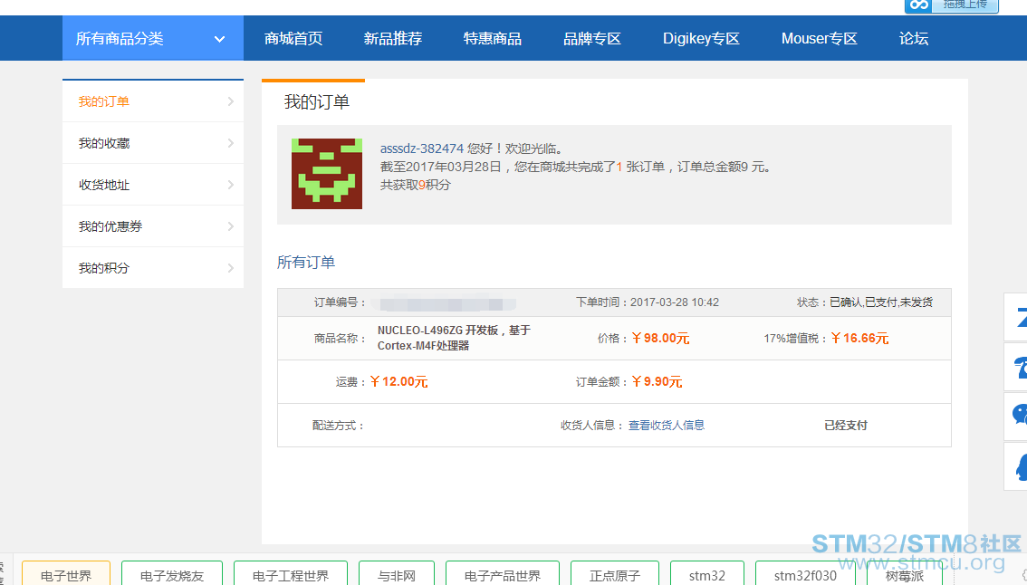
Task: Select the Digikey专区 nav item
Action: pos(701,39)
